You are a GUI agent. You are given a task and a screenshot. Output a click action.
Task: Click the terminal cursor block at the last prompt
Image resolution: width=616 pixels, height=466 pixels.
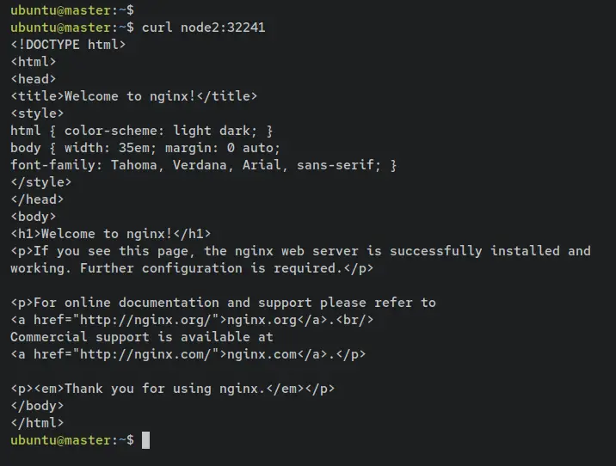click(145, 440)
